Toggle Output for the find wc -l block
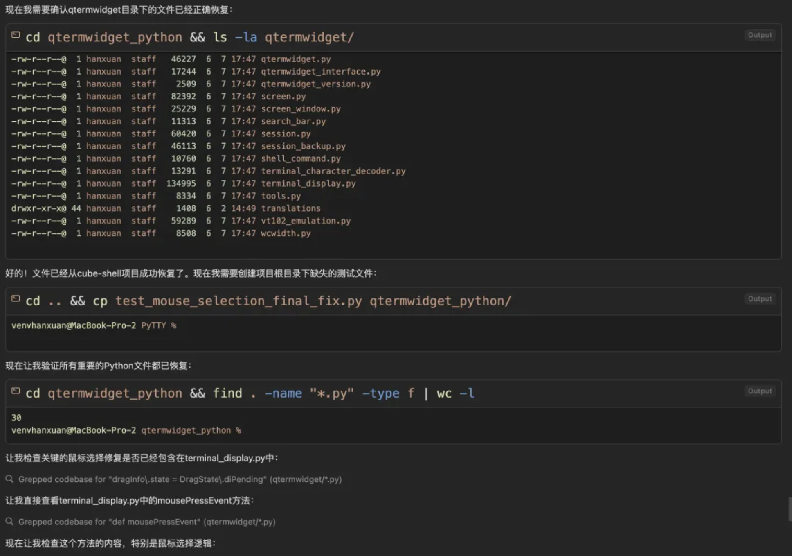792x556 pixels. pyautogui.click(x=760, y=391)
